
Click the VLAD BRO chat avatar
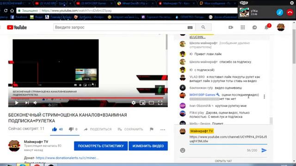(183, 77)
